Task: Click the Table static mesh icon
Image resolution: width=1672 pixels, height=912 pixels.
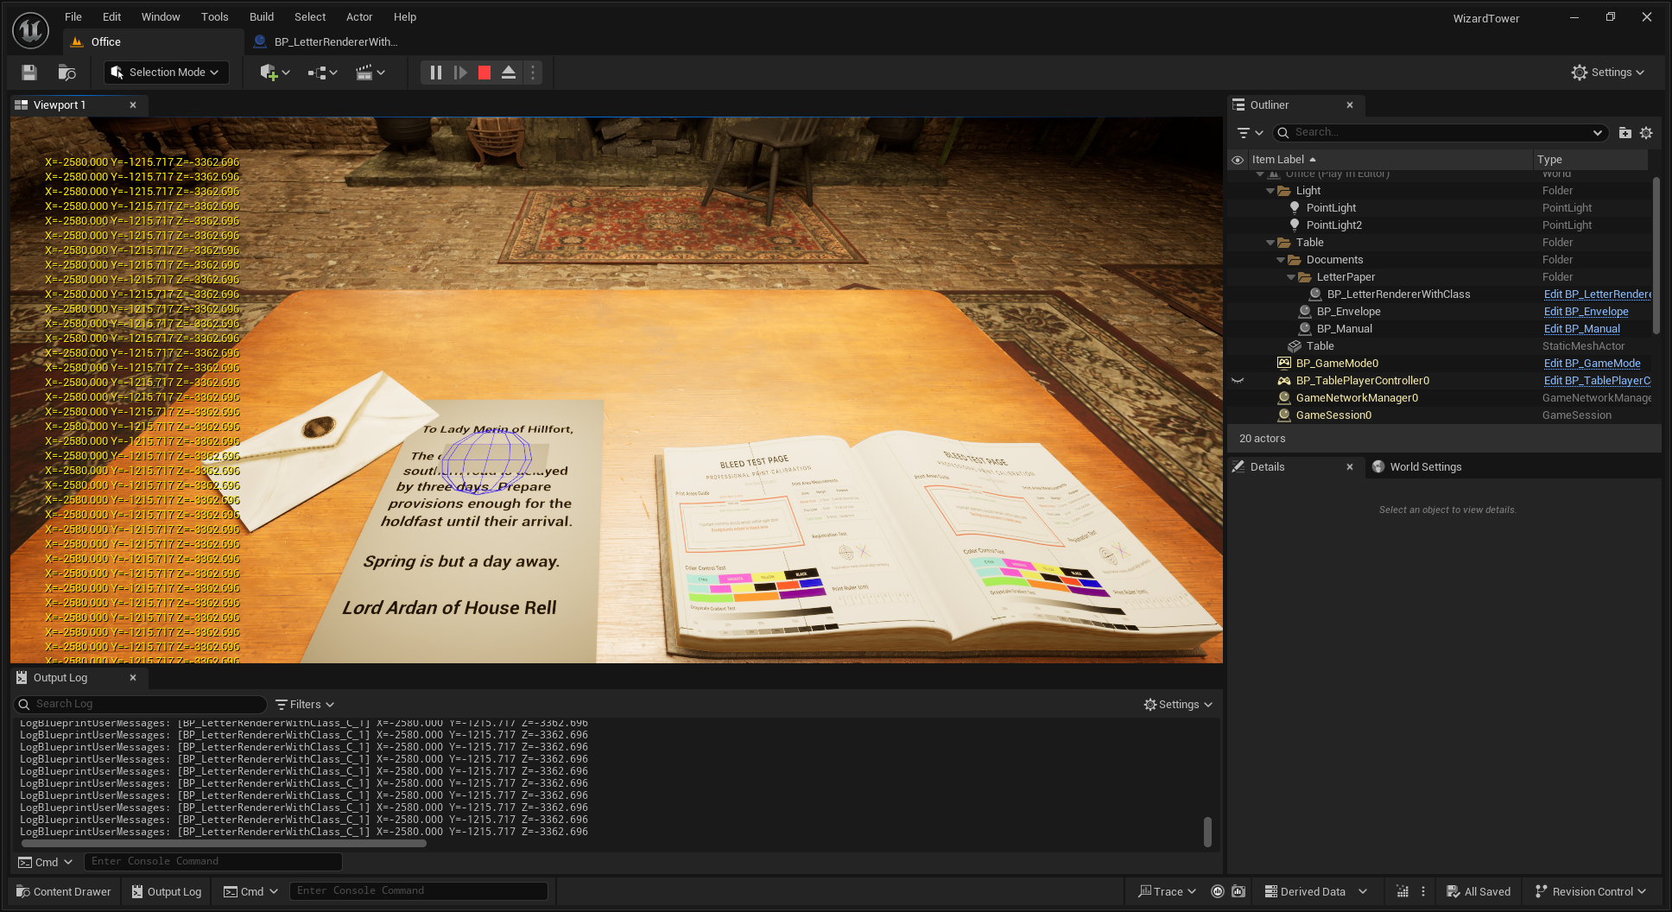Action: pyautogui.click(x=1294, y=345)
